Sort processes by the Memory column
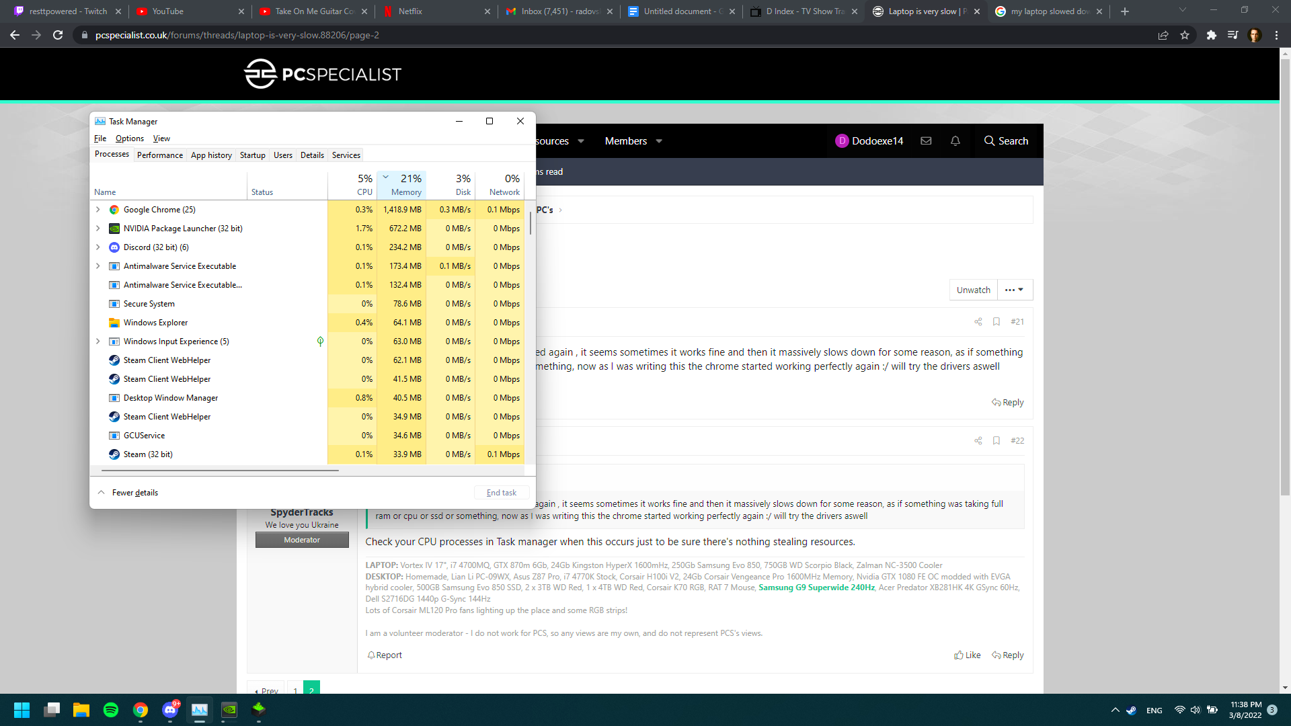The height and width of the screenshot is (726, 1291). 401,185
